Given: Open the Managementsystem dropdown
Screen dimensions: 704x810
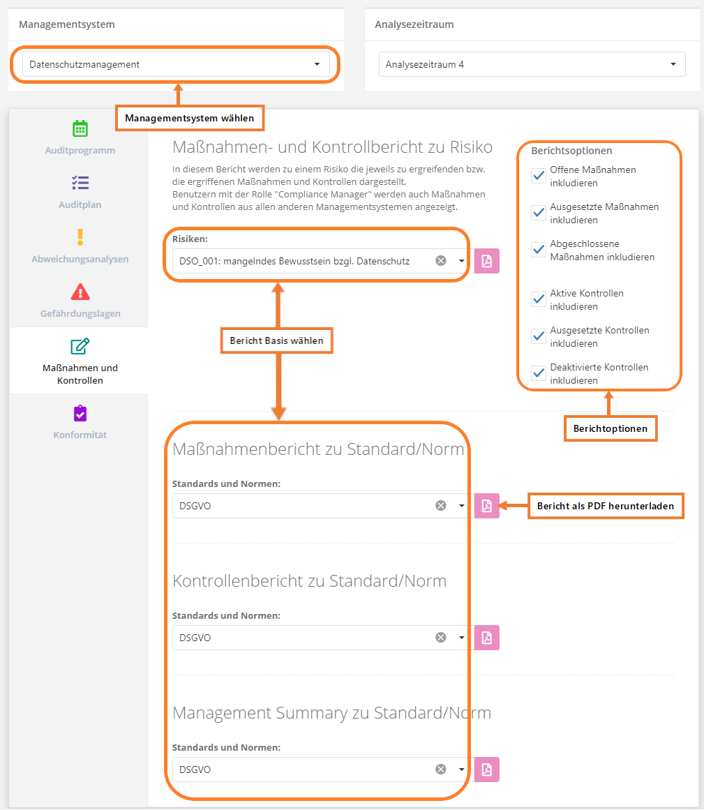Looking at the screenshot, I should click(x=176, y=64).
